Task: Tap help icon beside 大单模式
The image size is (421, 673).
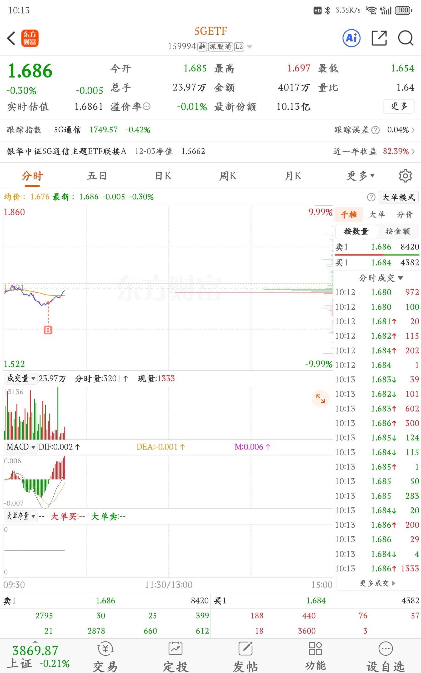Action: [x=371, y=197]
